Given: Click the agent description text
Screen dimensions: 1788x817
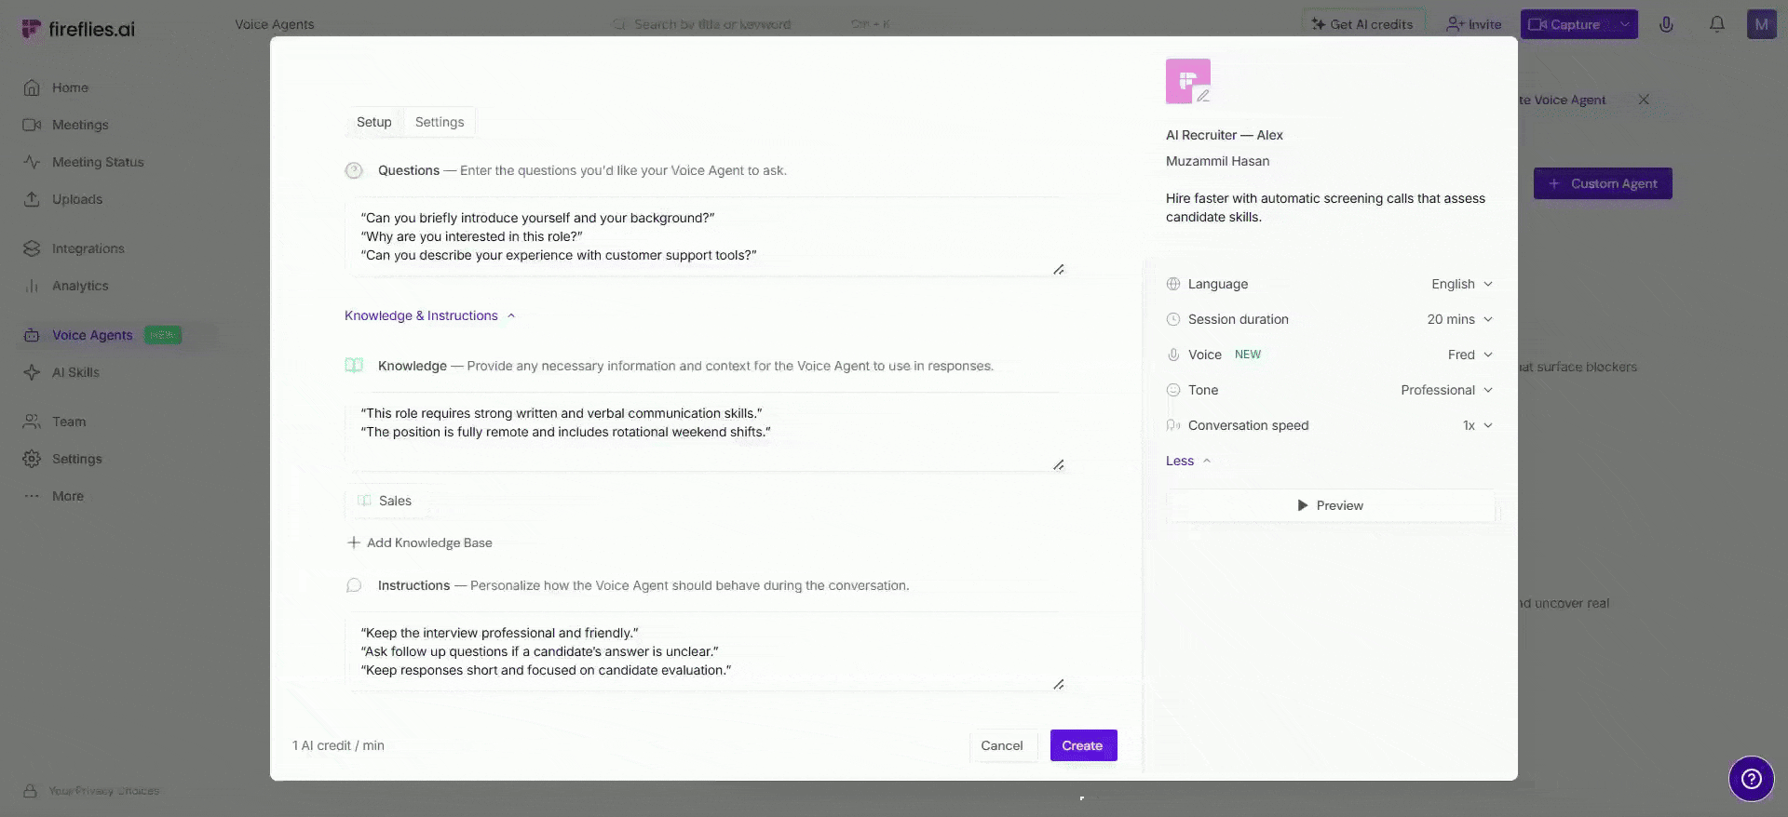Looking at the screenshot, I should pos(1325,208).
